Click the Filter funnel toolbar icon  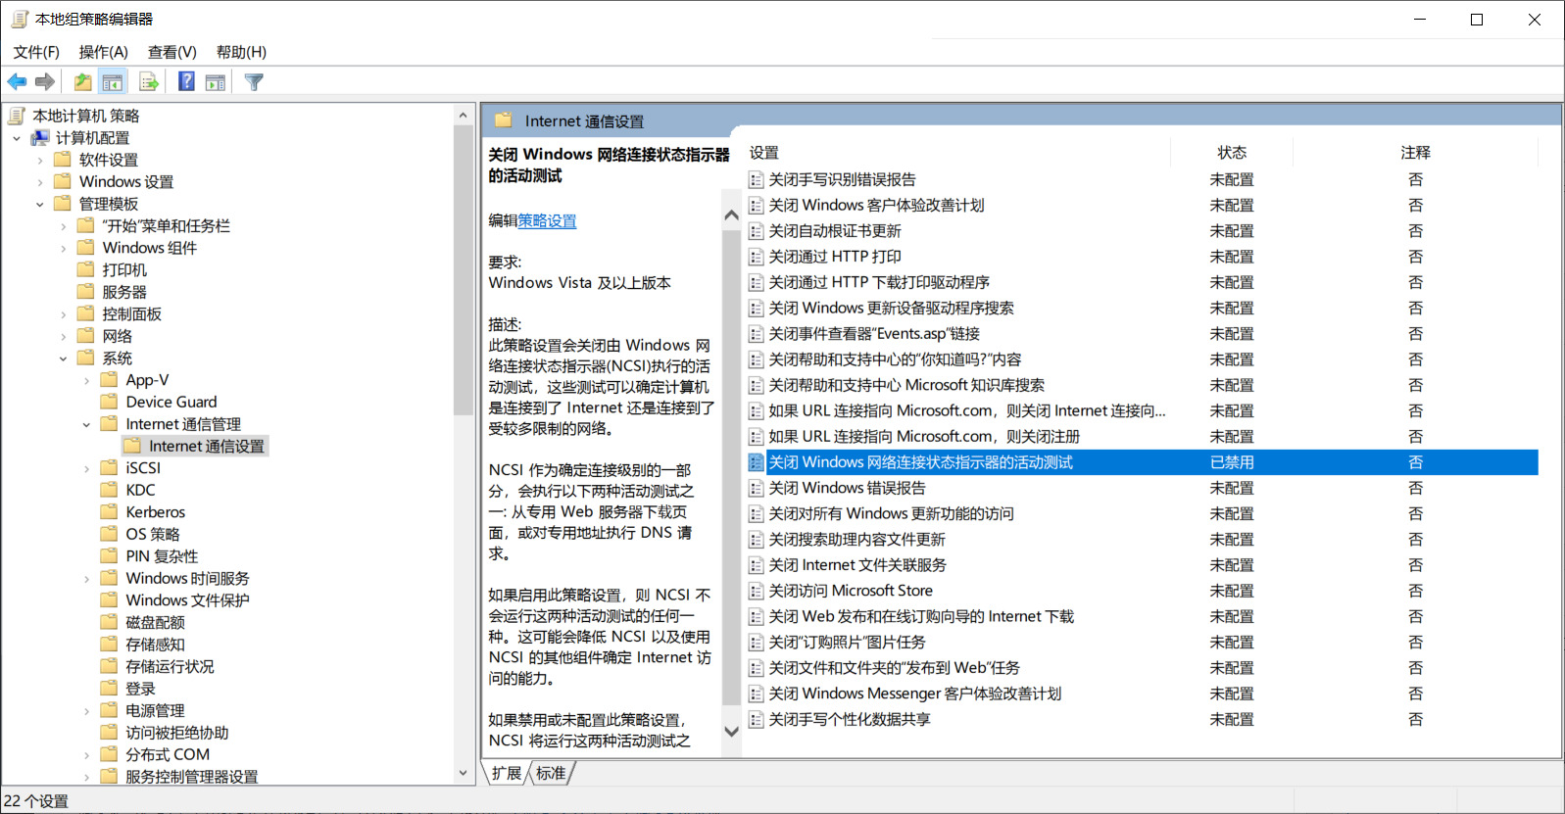pyautogui.click(x=254, y=82)
